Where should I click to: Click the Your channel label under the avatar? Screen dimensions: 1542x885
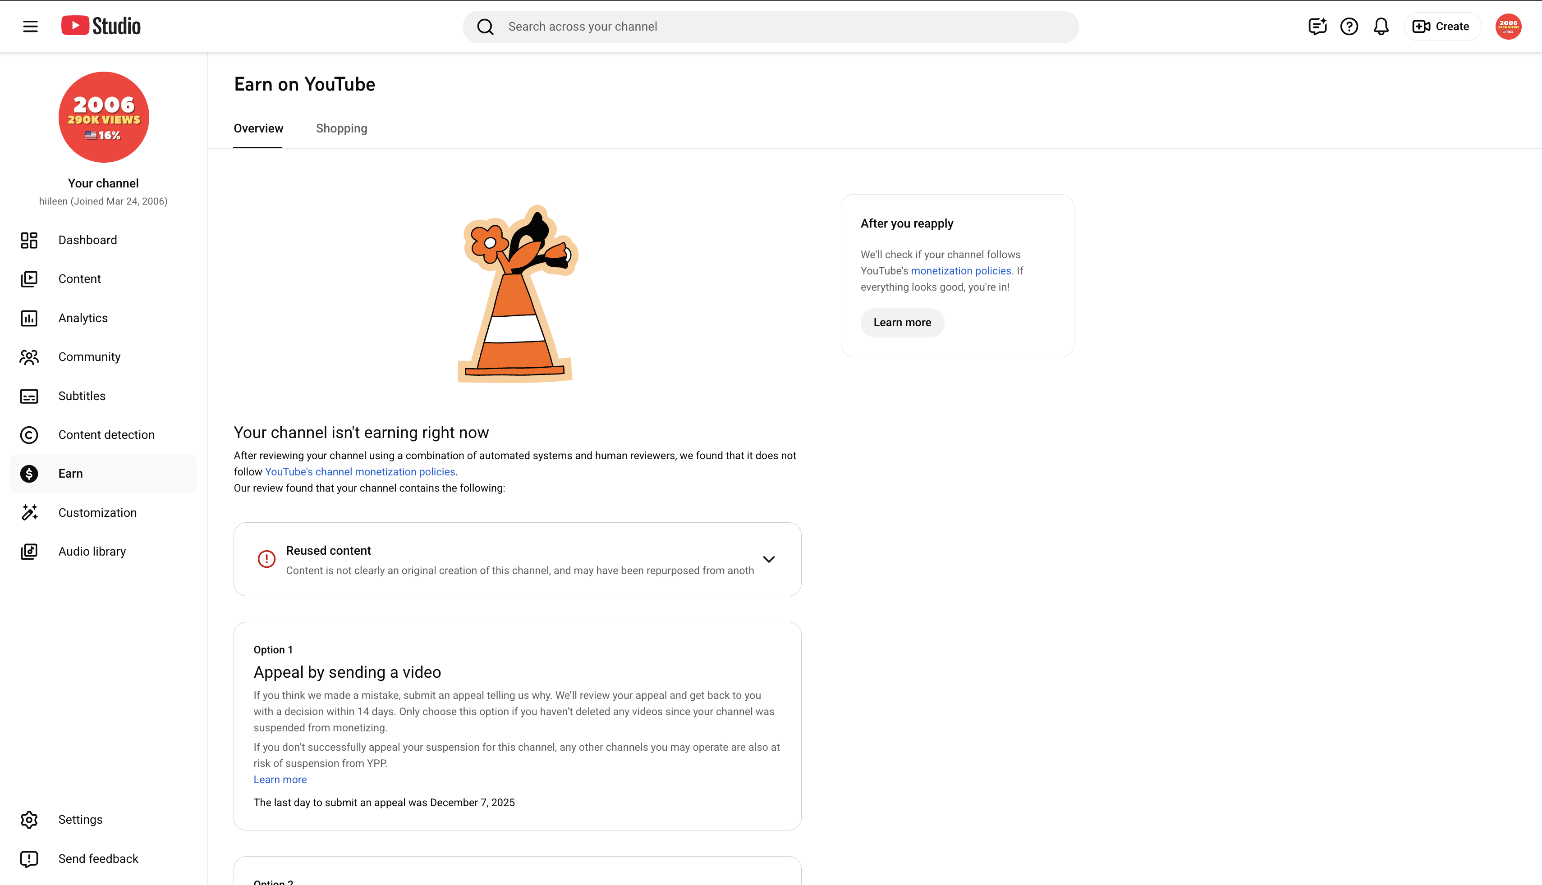coord(103,183)
